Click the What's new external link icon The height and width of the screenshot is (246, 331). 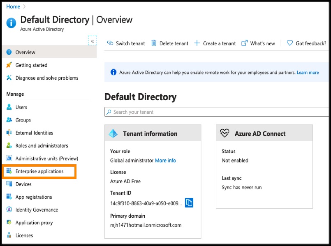[244, 43]
